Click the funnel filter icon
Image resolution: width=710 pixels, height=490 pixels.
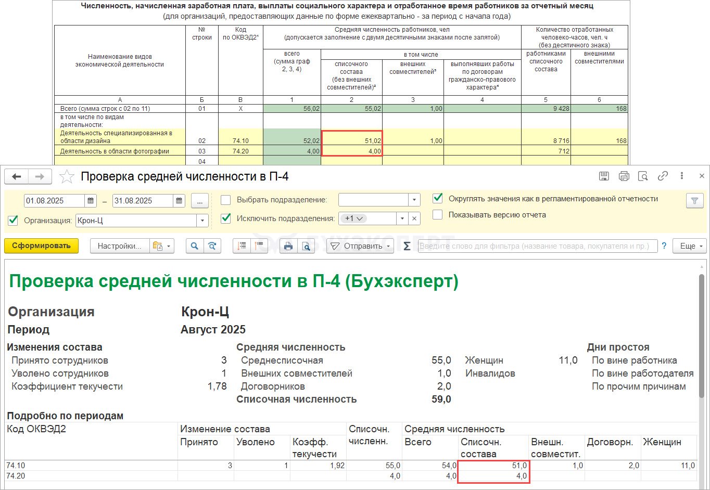point(694,201)
